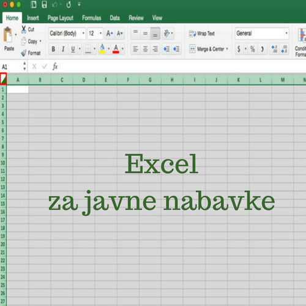Expand borders options arrow
Screen dimensions: 306x306
click(x=94, y=49)
